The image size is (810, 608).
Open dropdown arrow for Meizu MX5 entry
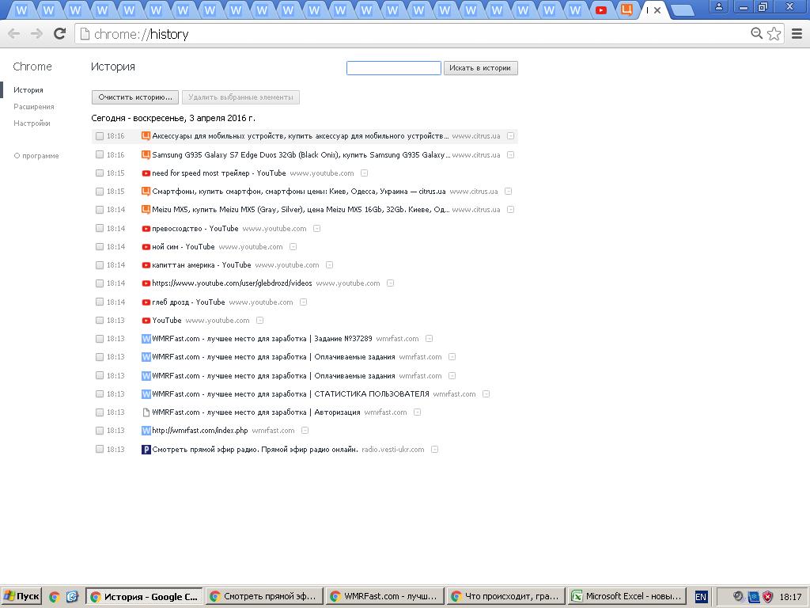tap(510, 209)
